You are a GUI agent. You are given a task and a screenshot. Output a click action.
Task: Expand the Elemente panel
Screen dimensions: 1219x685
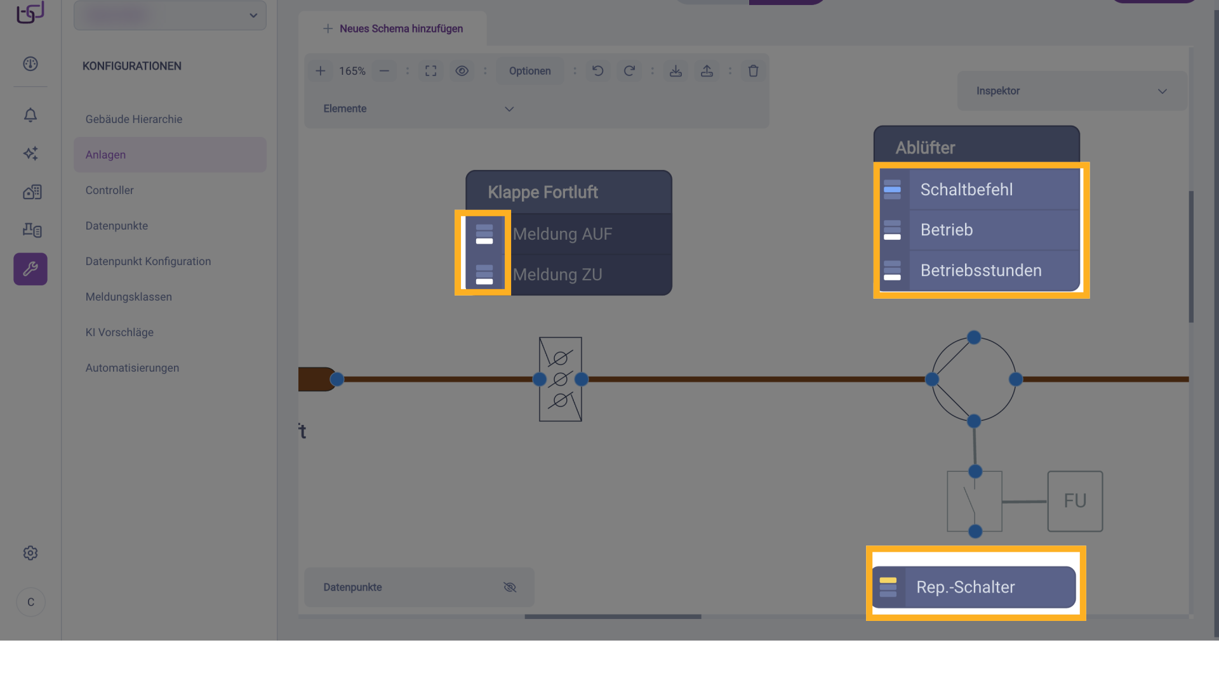pyautogui.click(x=509, y=109)
